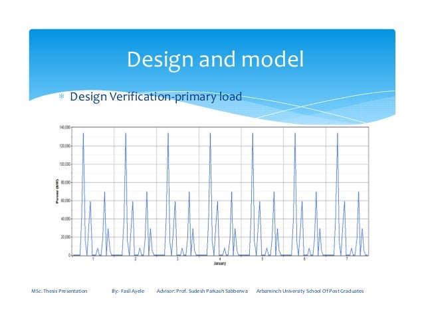Screen dimensions: 424x328
Task: Click 'Arbaminch University School Of Post Graduates' footer
Action: tap(310, 291)
